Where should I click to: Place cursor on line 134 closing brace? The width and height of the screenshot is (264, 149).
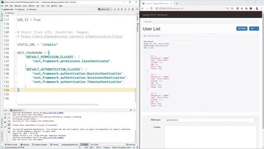click(18, 90)
